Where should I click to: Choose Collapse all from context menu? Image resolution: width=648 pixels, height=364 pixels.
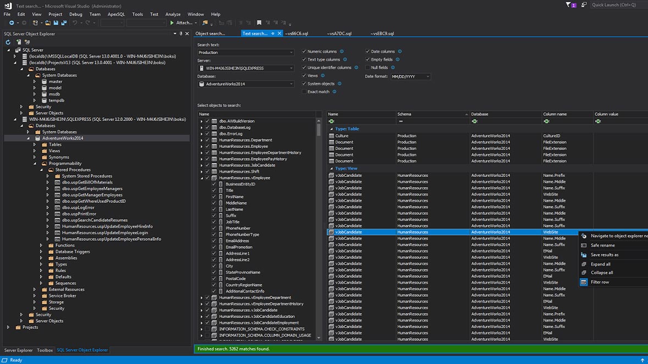coord(602,272)
